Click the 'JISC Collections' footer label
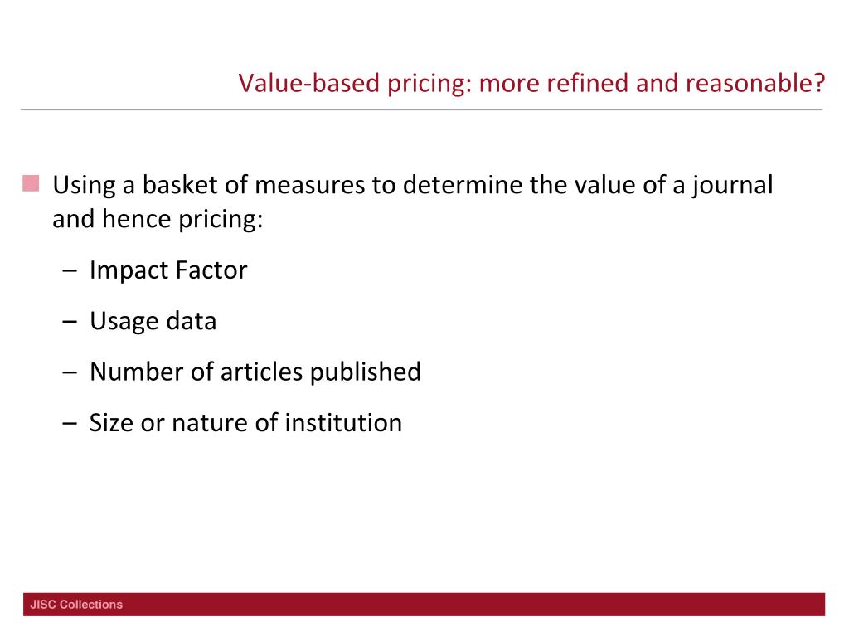Image resolution: width=849 pixels, height=637 pixels. point(76,605)
